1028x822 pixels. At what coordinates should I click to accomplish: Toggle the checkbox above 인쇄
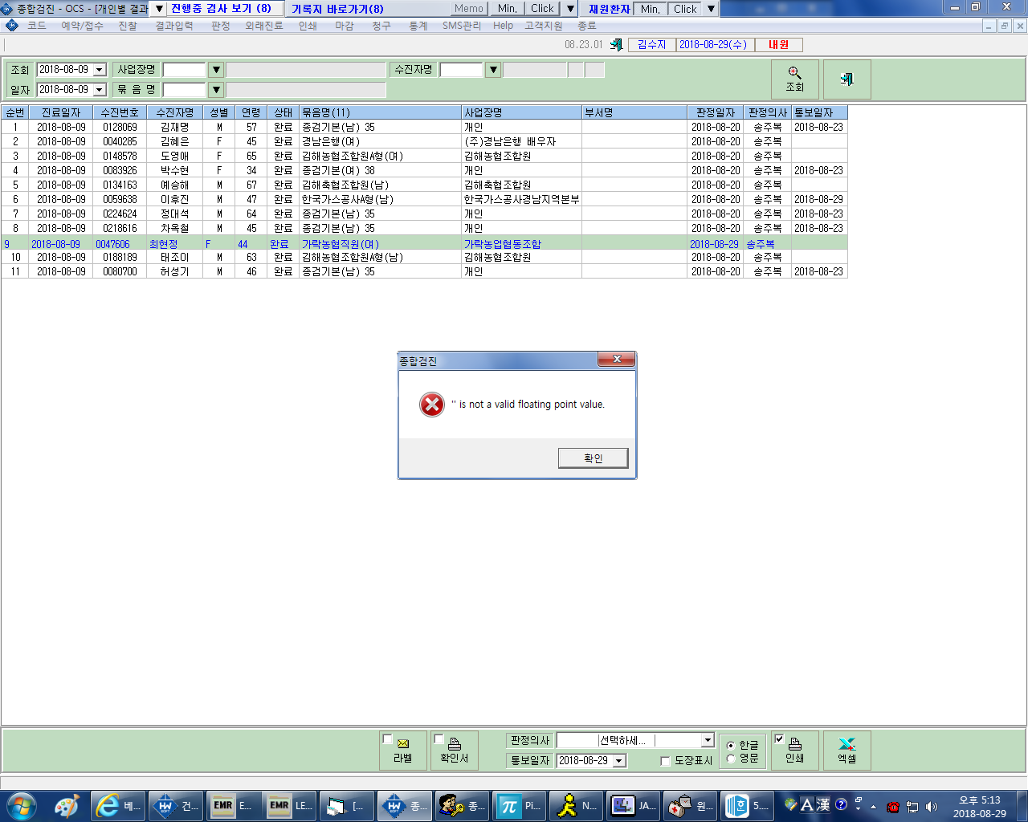[x=779, y=739]
